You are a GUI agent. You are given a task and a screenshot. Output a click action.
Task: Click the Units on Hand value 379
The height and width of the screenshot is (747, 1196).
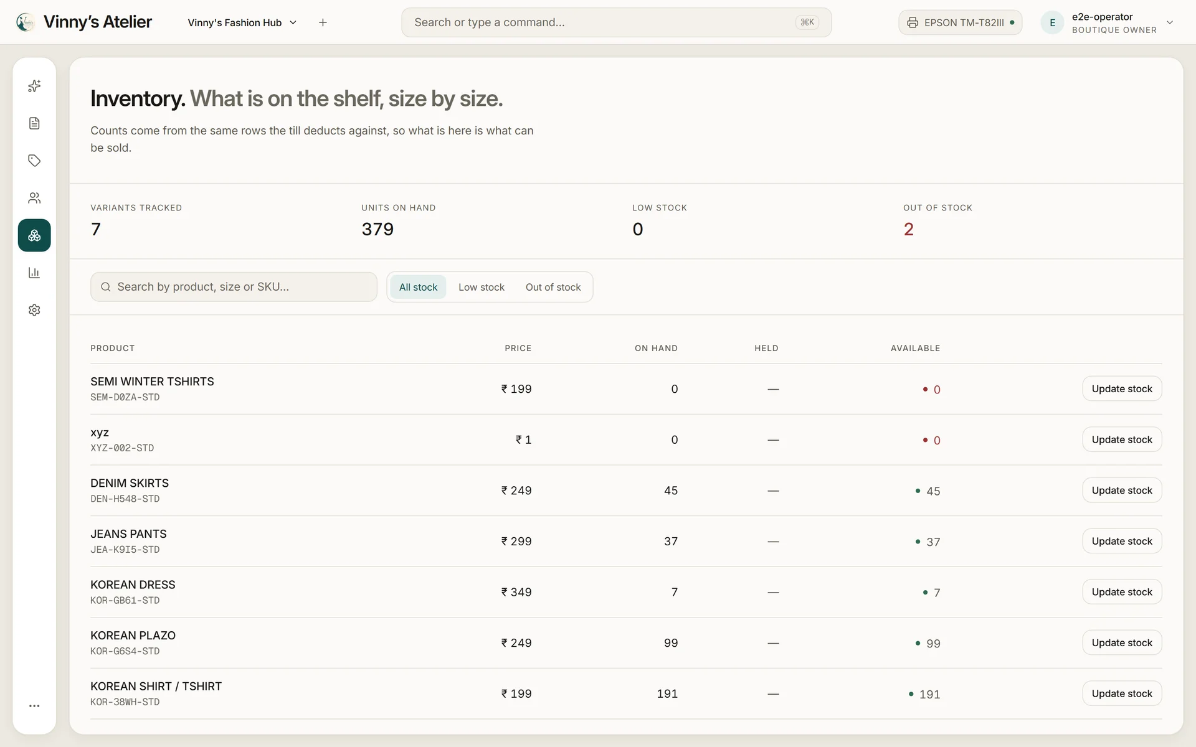377,229
